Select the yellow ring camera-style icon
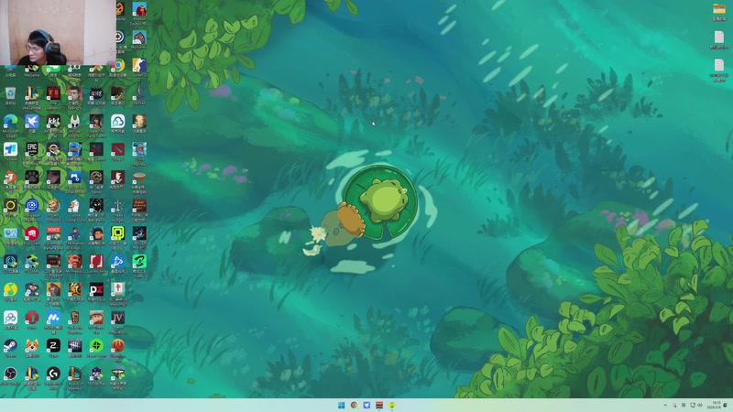This screenshot has height=412, width=733. (10, 206)
